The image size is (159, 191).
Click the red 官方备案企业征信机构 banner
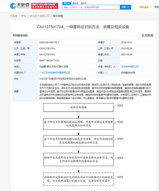(45, 6)
